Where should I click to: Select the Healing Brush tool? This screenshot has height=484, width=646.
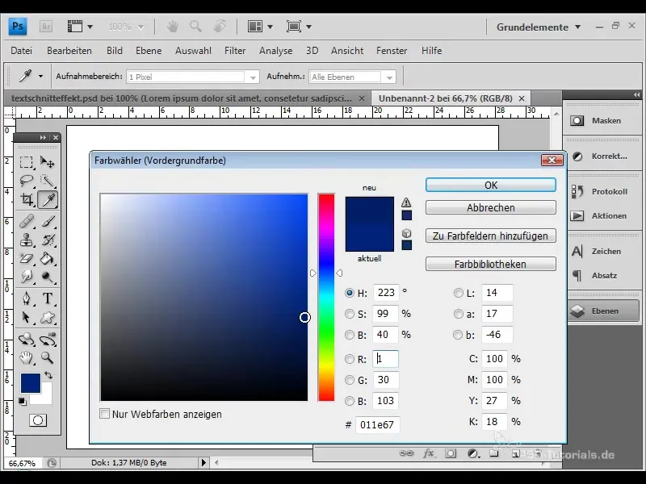pyautogui.click(x=27, y=221)
